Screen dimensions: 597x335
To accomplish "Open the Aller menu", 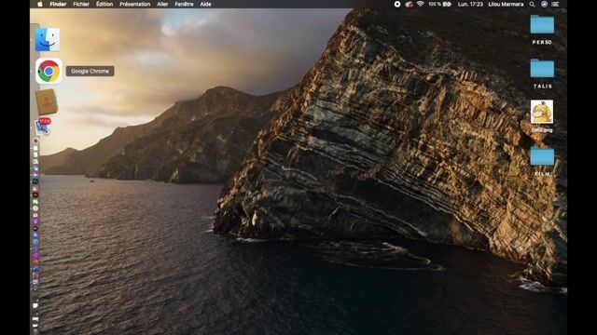I will (x=162, y=4).
